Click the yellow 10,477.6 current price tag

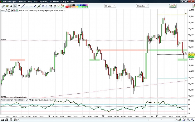[x=191, y=55]
